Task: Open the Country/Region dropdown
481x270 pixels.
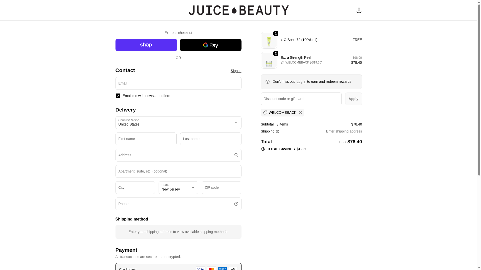Action: [178, 122]
